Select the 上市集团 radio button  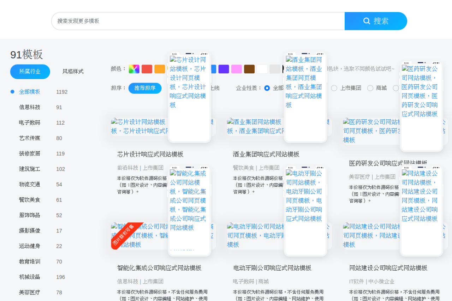click(x=334, y=88)
